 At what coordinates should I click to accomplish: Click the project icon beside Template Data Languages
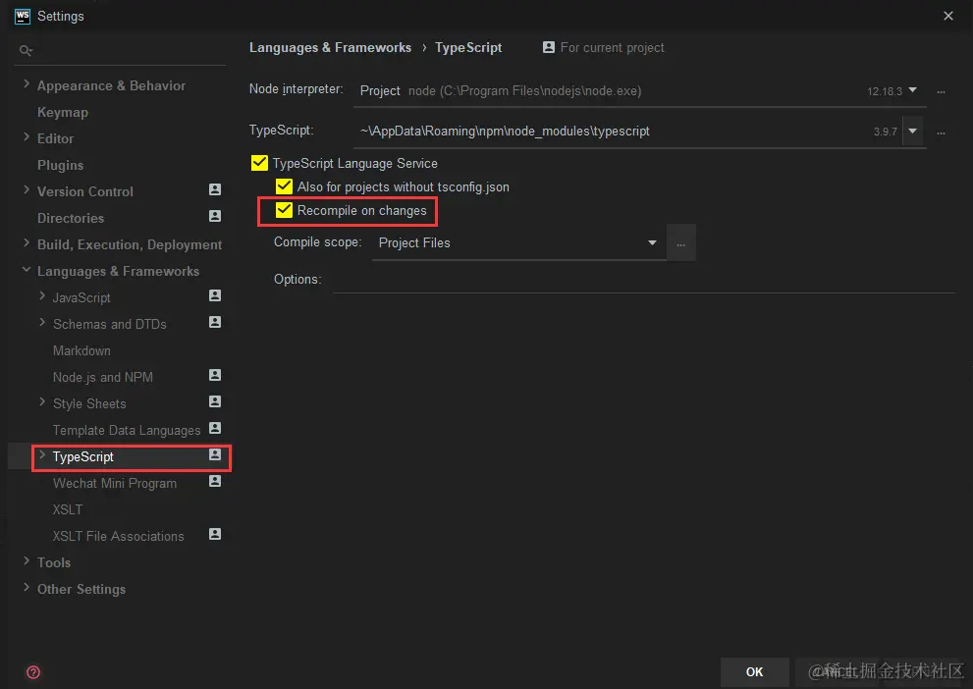tap(215, 429)
